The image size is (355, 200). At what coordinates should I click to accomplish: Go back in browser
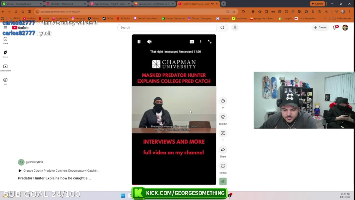click(3, 12)
